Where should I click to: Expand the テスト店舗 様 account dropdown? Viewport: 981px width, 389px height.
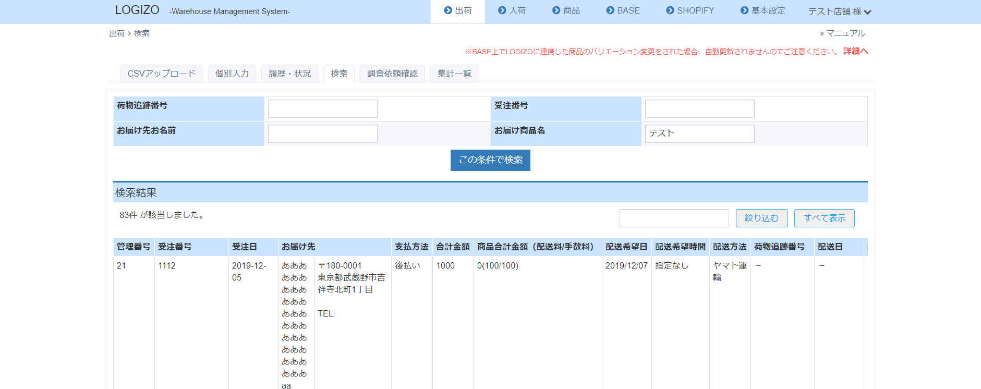click(x=839, y=11)
